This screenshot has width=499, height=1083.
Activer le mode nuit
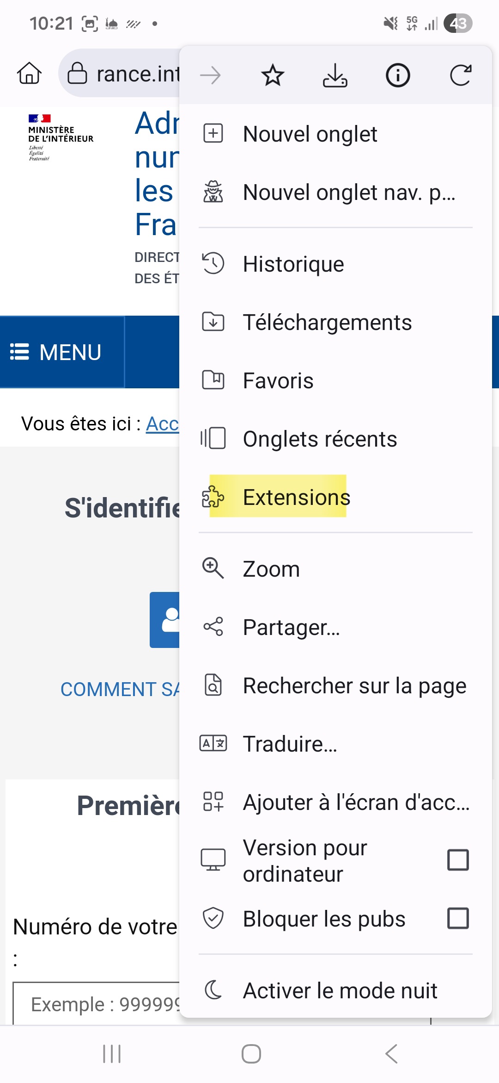tap(340, 990)
